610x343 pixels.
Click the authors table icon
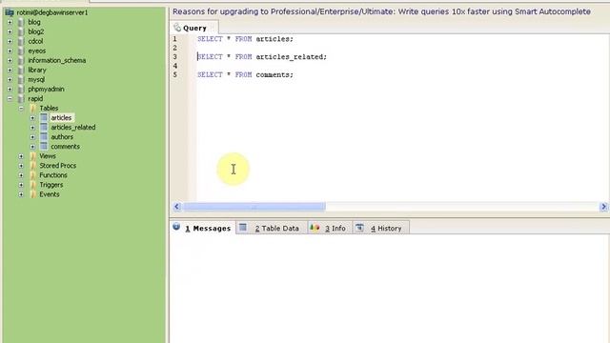pos(44,137)
